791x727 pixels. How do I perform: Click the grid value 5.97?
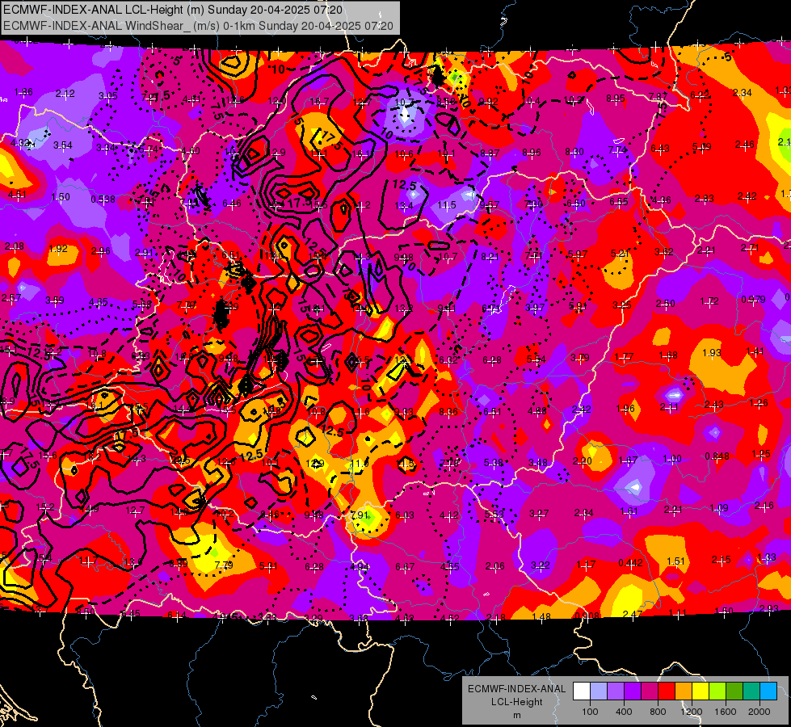577,254
